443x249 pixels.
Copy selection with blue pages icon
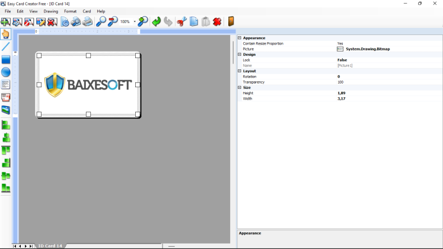point(194,22)
